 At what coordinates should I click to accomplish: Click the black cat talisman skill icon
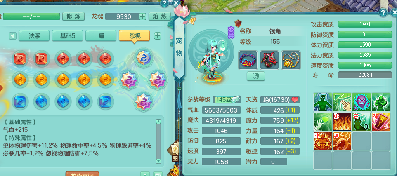[361, 122]
